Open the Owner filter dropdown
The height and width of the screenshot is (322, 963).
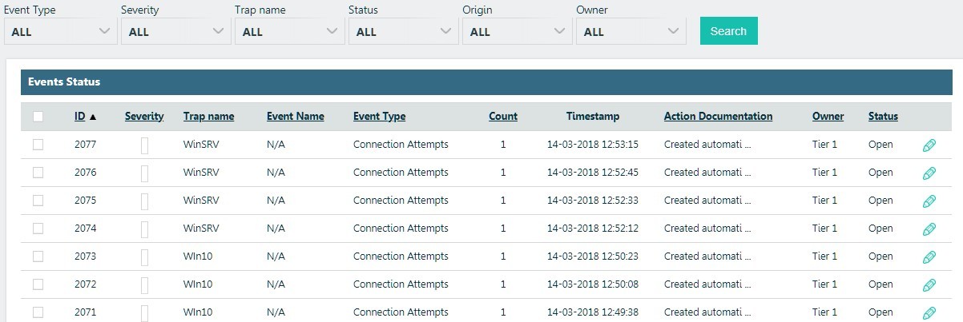click(631, 32)
